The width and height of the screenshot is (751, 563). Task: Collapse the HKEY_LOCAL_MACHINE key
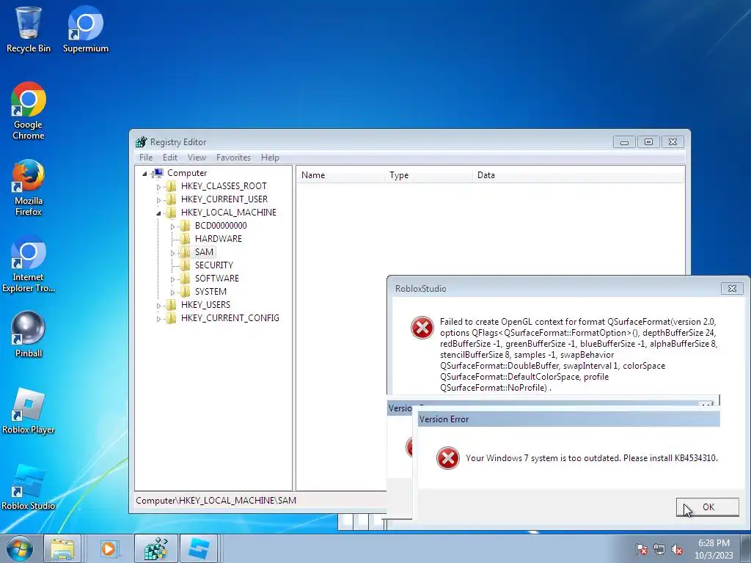pyautogui.click(x=158, y=213)
